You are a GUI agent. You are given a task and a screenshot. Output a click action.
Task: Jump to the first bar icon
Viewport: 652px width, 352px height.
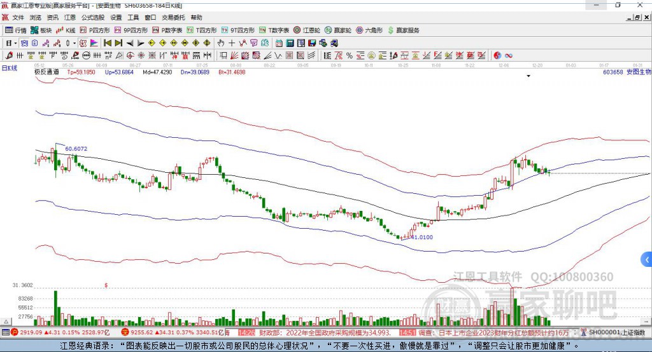[x=108, y=43]
